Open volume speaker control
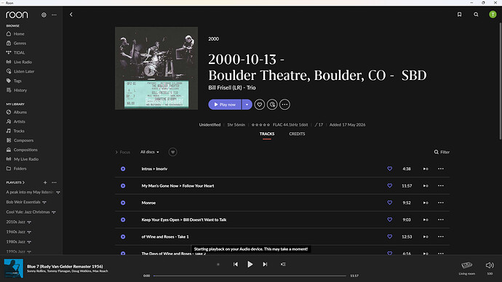 tap(490, 265)
